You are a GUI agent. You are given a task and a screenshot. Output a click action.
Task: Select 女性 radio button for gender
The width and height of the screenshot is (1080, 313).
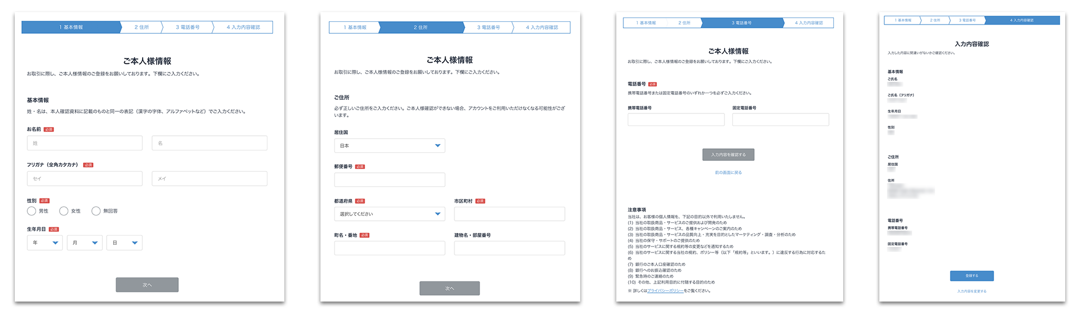tap(64, 211)
